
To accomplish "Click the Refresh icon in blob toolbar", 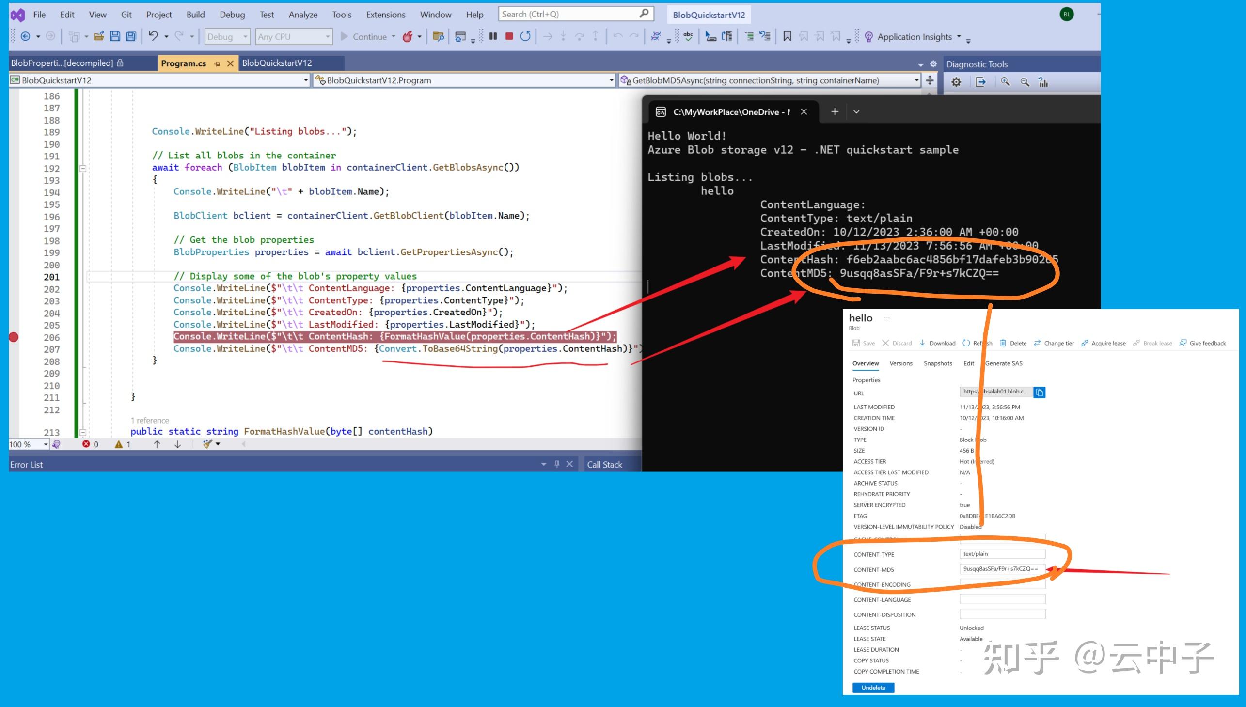I will point(967,343).
